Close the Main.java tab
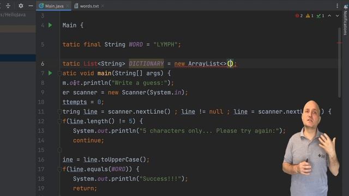 [x=68, y=6]
